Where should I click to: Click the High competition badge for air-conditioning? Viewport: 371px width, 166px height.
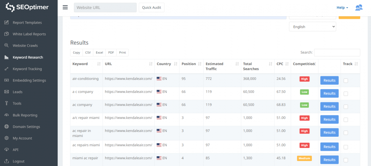[x=304, y=79]
